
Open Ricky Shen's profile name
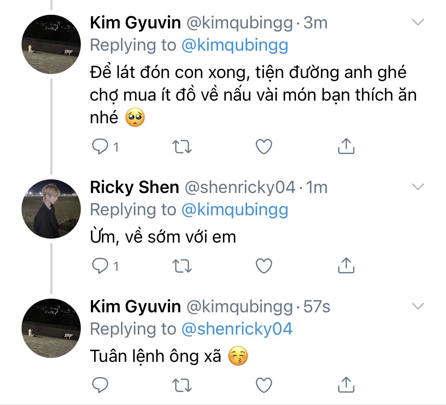pyautogui.click(x=134, y=187)
